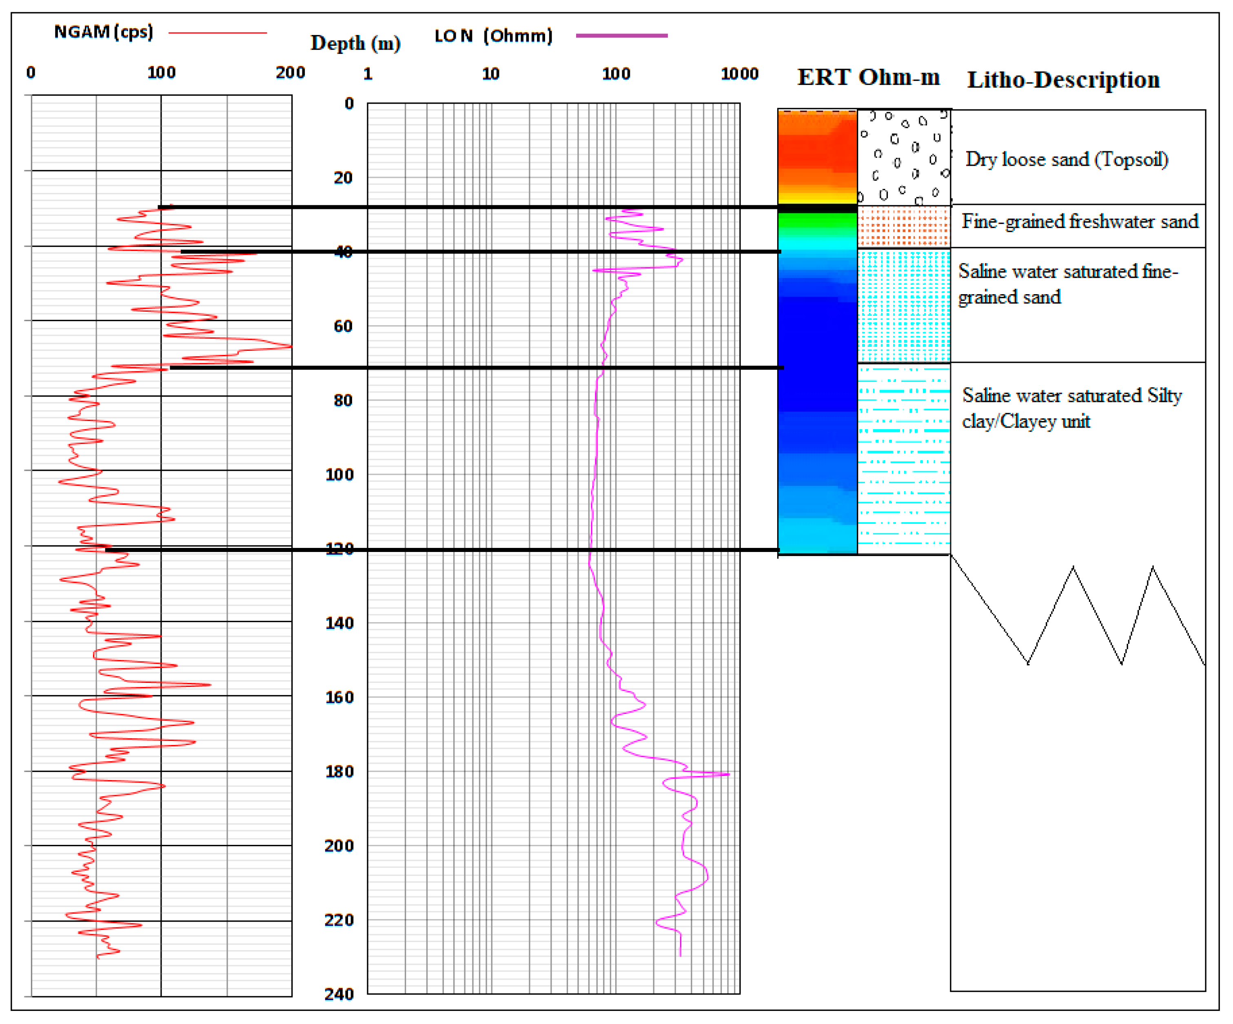Click the light cyan ERT band near 120 m
The height and width of the screenshot is (1024, 1233).
(x=817, y=536)
